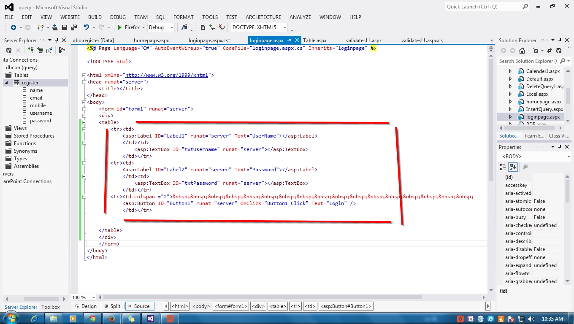This screenshot has height=324, width=574.
Task: Open the DOCTYPE XHTML5 dropdown
Action: pyautogui.click(x=284, y=27)
